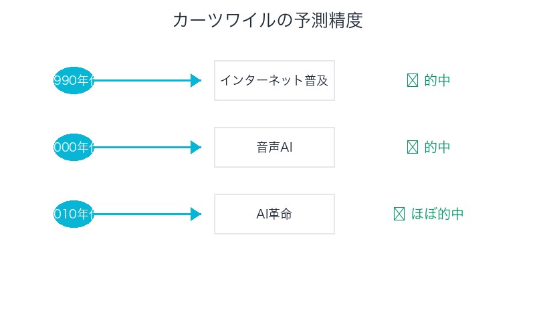The image size is (535, 334).
Task: Click the 的中 text in the 2000年代 row
Action: coord(437,148)
